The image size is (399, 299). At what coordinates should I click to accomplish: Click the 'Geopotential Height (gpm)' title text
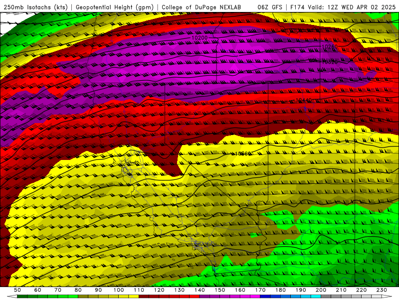coord(115,7)
